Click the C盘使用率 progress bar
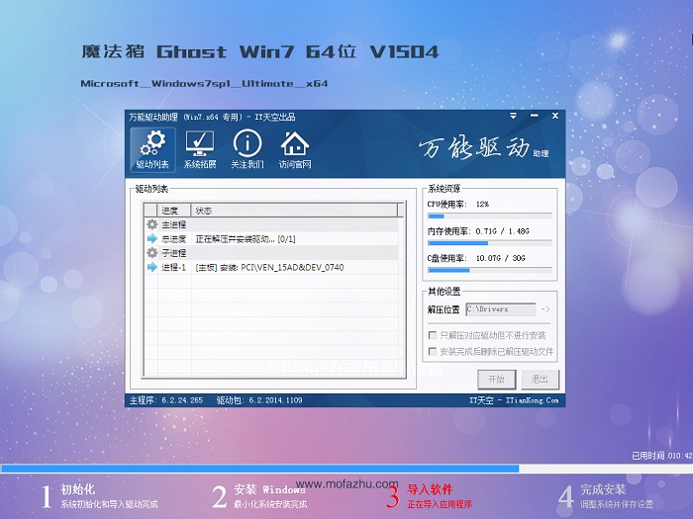Viewport: 693px width, 519px height. [490, 270]
